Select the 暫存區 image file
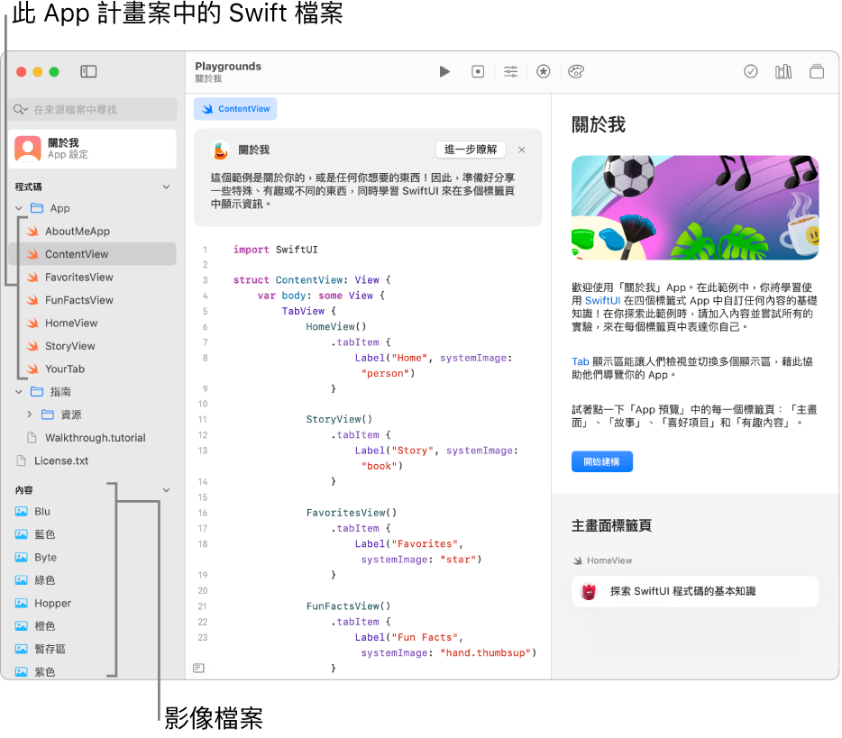 click(x=92, y=650)
